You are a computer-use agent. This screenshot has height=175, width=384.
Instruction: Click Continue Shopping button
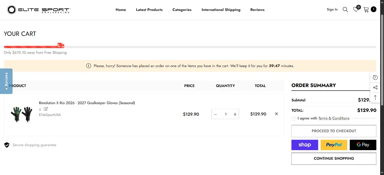point(334,158)
